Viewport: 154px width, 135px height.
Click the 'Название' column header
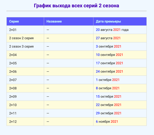click(x=68, y=21)
